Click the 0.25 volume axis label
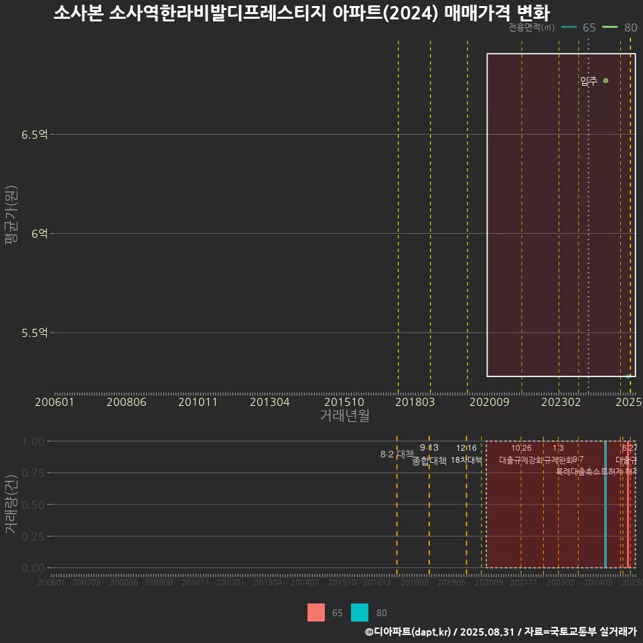The width and height of the screenshot is (643, 643). pyautogui.click(x=33, y=537)
